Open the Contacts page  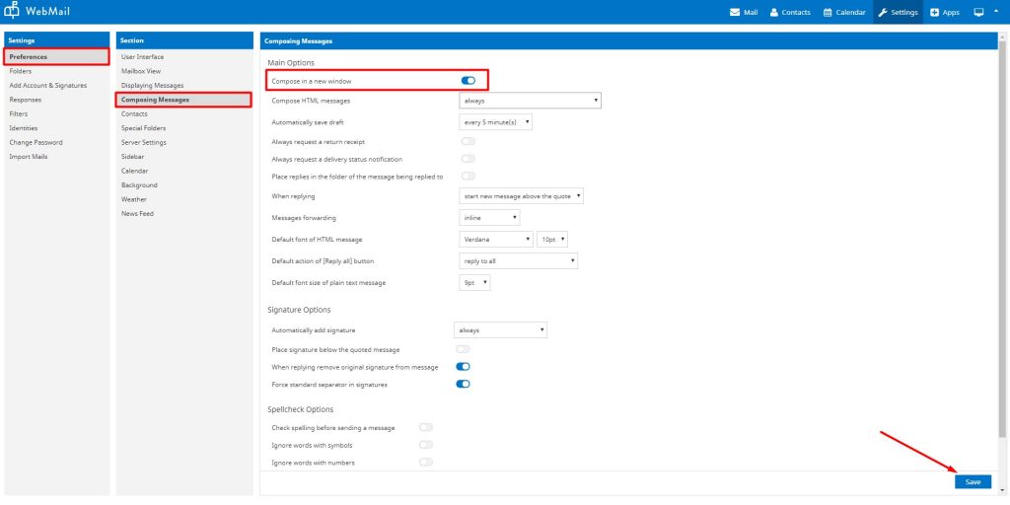(789, 12)
